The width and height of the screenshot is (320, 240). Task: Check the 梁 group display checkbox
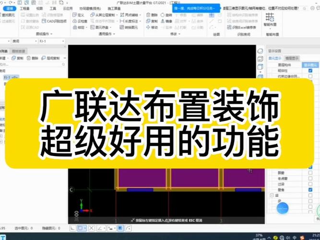pos(310,195)
